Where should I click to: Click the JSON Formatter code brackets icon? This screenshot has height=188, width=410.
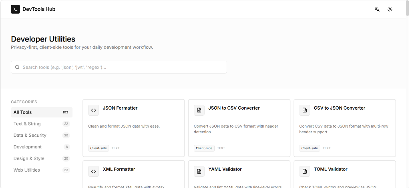[93, 110]
